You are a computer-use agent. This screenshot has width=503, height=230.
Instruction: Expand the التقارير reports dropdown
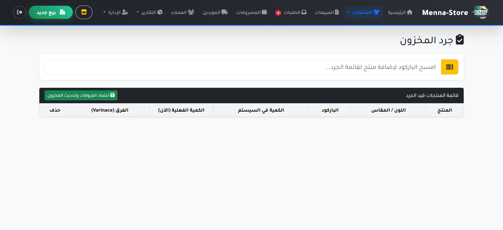tap(149, 12)
